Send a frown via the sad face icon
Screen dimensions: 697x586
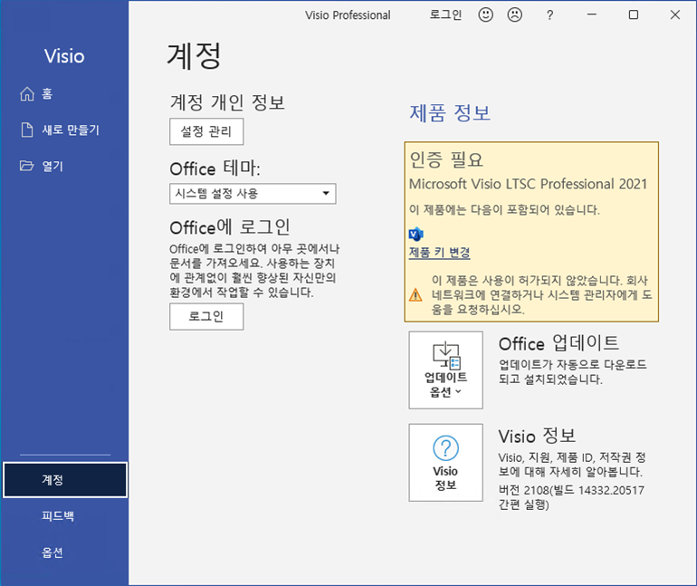pyautogui.click(x=515, y=14)
